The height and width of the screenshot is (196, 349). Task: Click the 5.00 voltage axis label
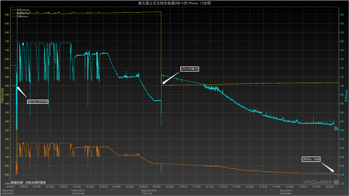tap(7, 86)
